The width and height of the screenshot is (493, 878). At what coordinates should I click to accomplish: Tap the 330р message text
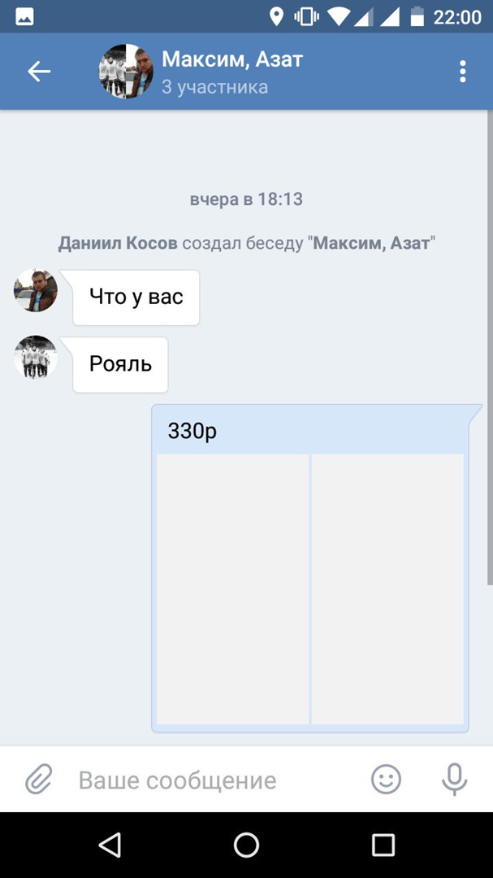click(x=192, y=432)
